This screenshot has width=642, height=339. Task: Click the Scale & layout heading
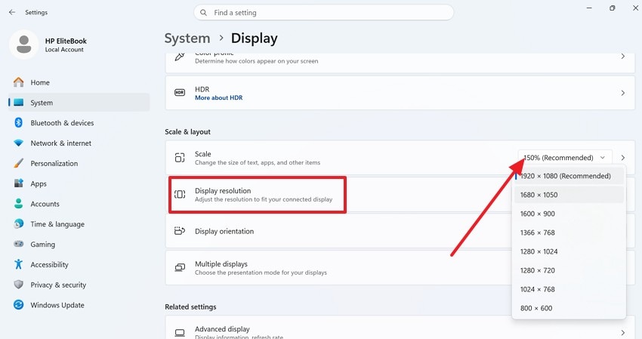click(x=187, y=132)
